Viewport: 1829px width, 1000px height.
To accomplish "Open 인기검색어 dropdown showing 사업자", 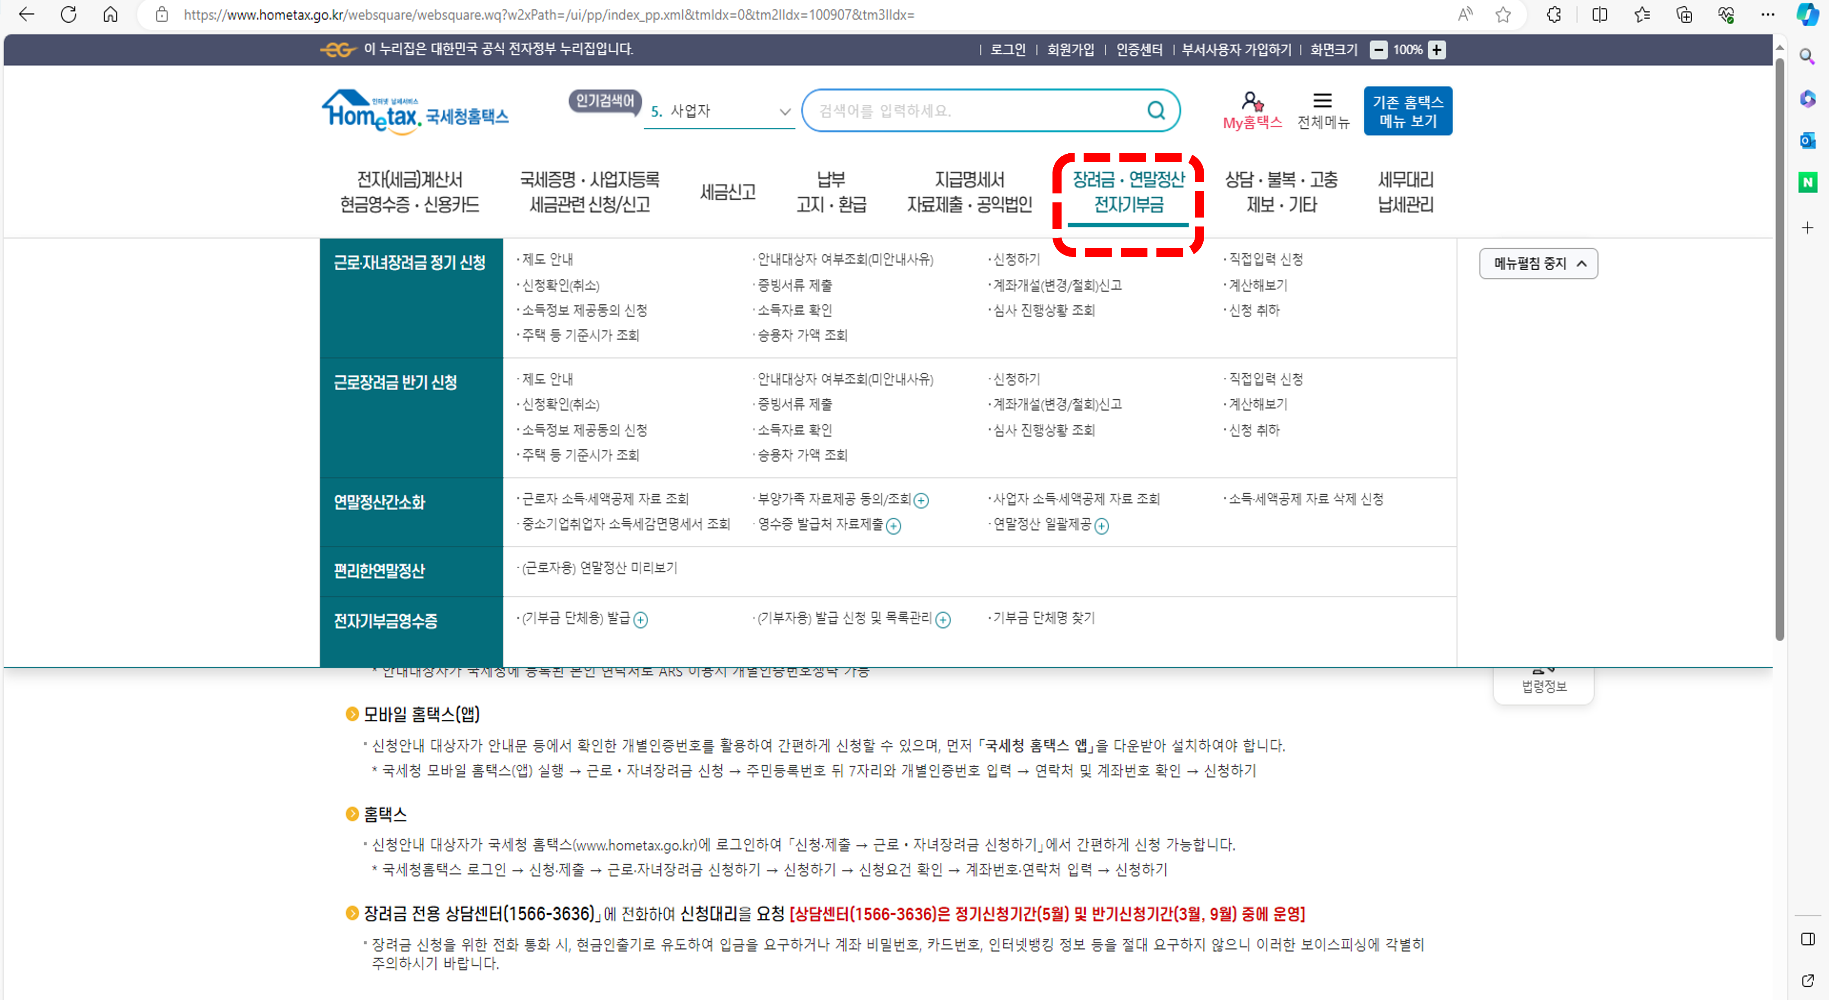I will [x=719, y=111].
